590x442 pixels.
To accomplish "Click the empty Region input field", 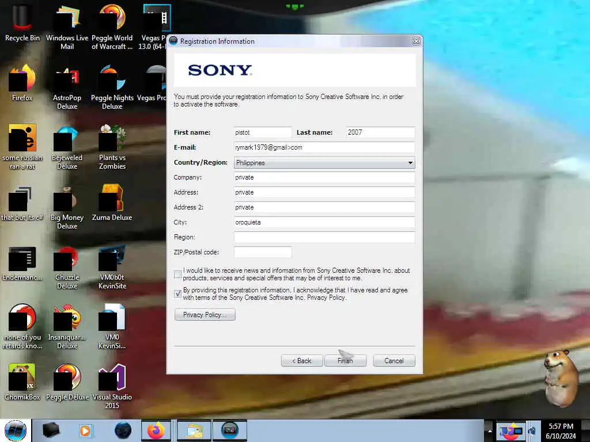I will coord(324,237).
